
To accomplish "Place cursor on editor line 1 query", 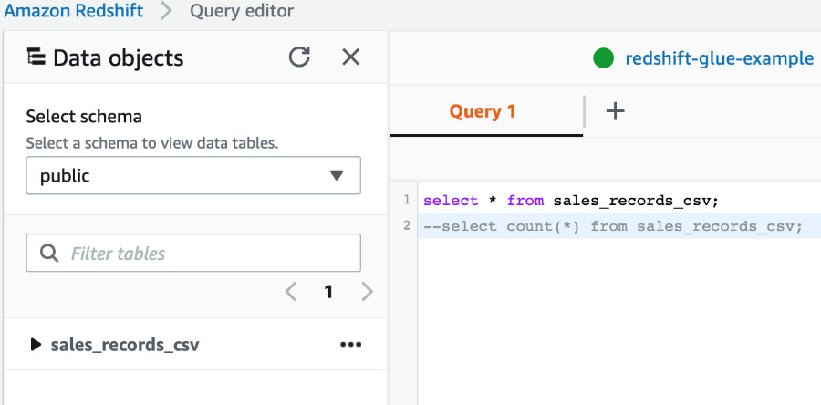I will [x=571, y=201].
